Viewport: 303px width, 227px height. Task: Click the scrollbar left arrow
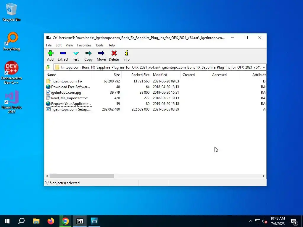47,176
